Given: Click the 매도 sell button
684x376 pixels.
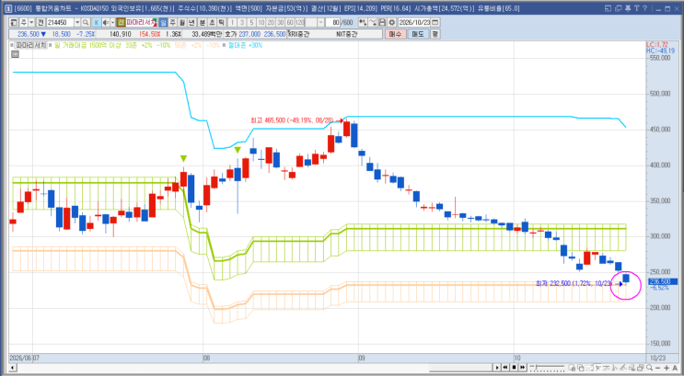Looking at the screenshot, I should (x=418, y=33).
